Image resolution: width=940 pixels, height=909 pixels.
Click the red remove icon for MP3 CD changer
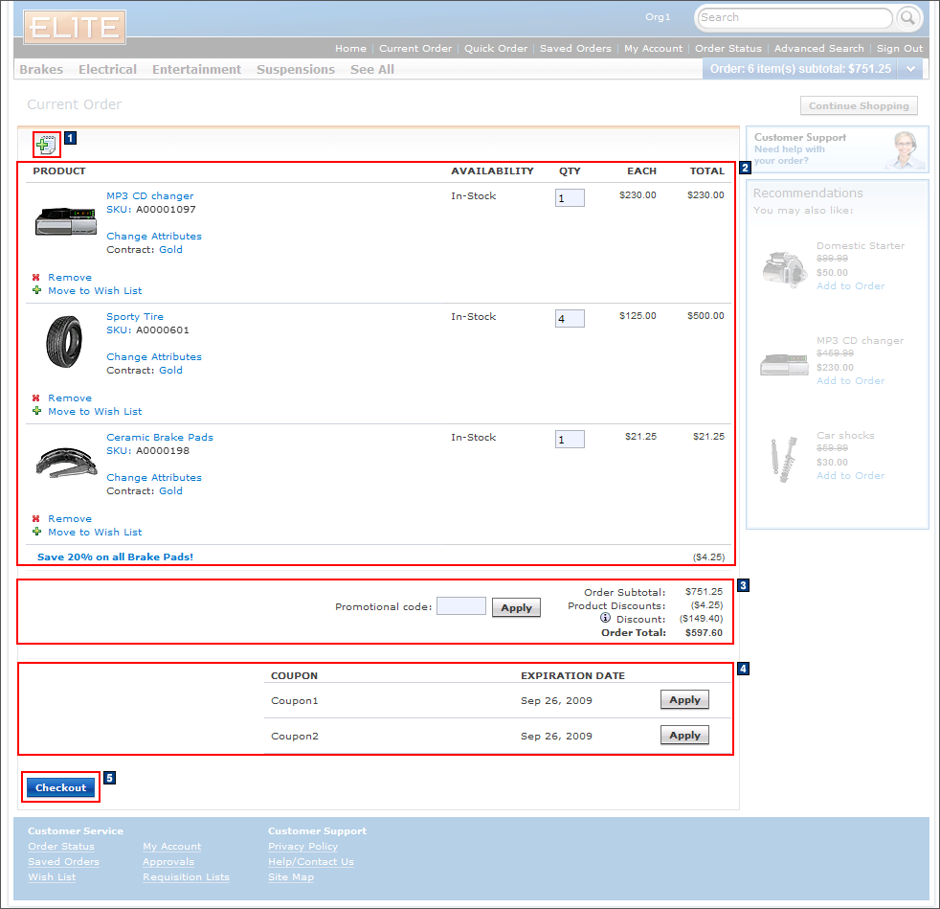(36, 278)
